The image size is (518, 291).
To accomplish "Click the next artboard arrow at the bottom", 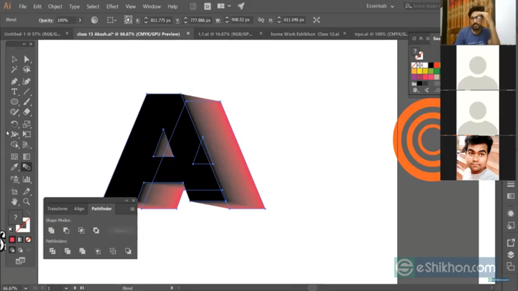I will coord(75,288).
